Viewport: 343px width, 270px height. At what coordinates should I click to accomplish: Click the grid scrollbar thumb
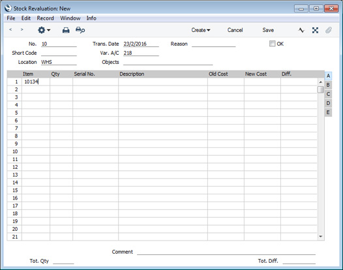[x=320, y=89]
